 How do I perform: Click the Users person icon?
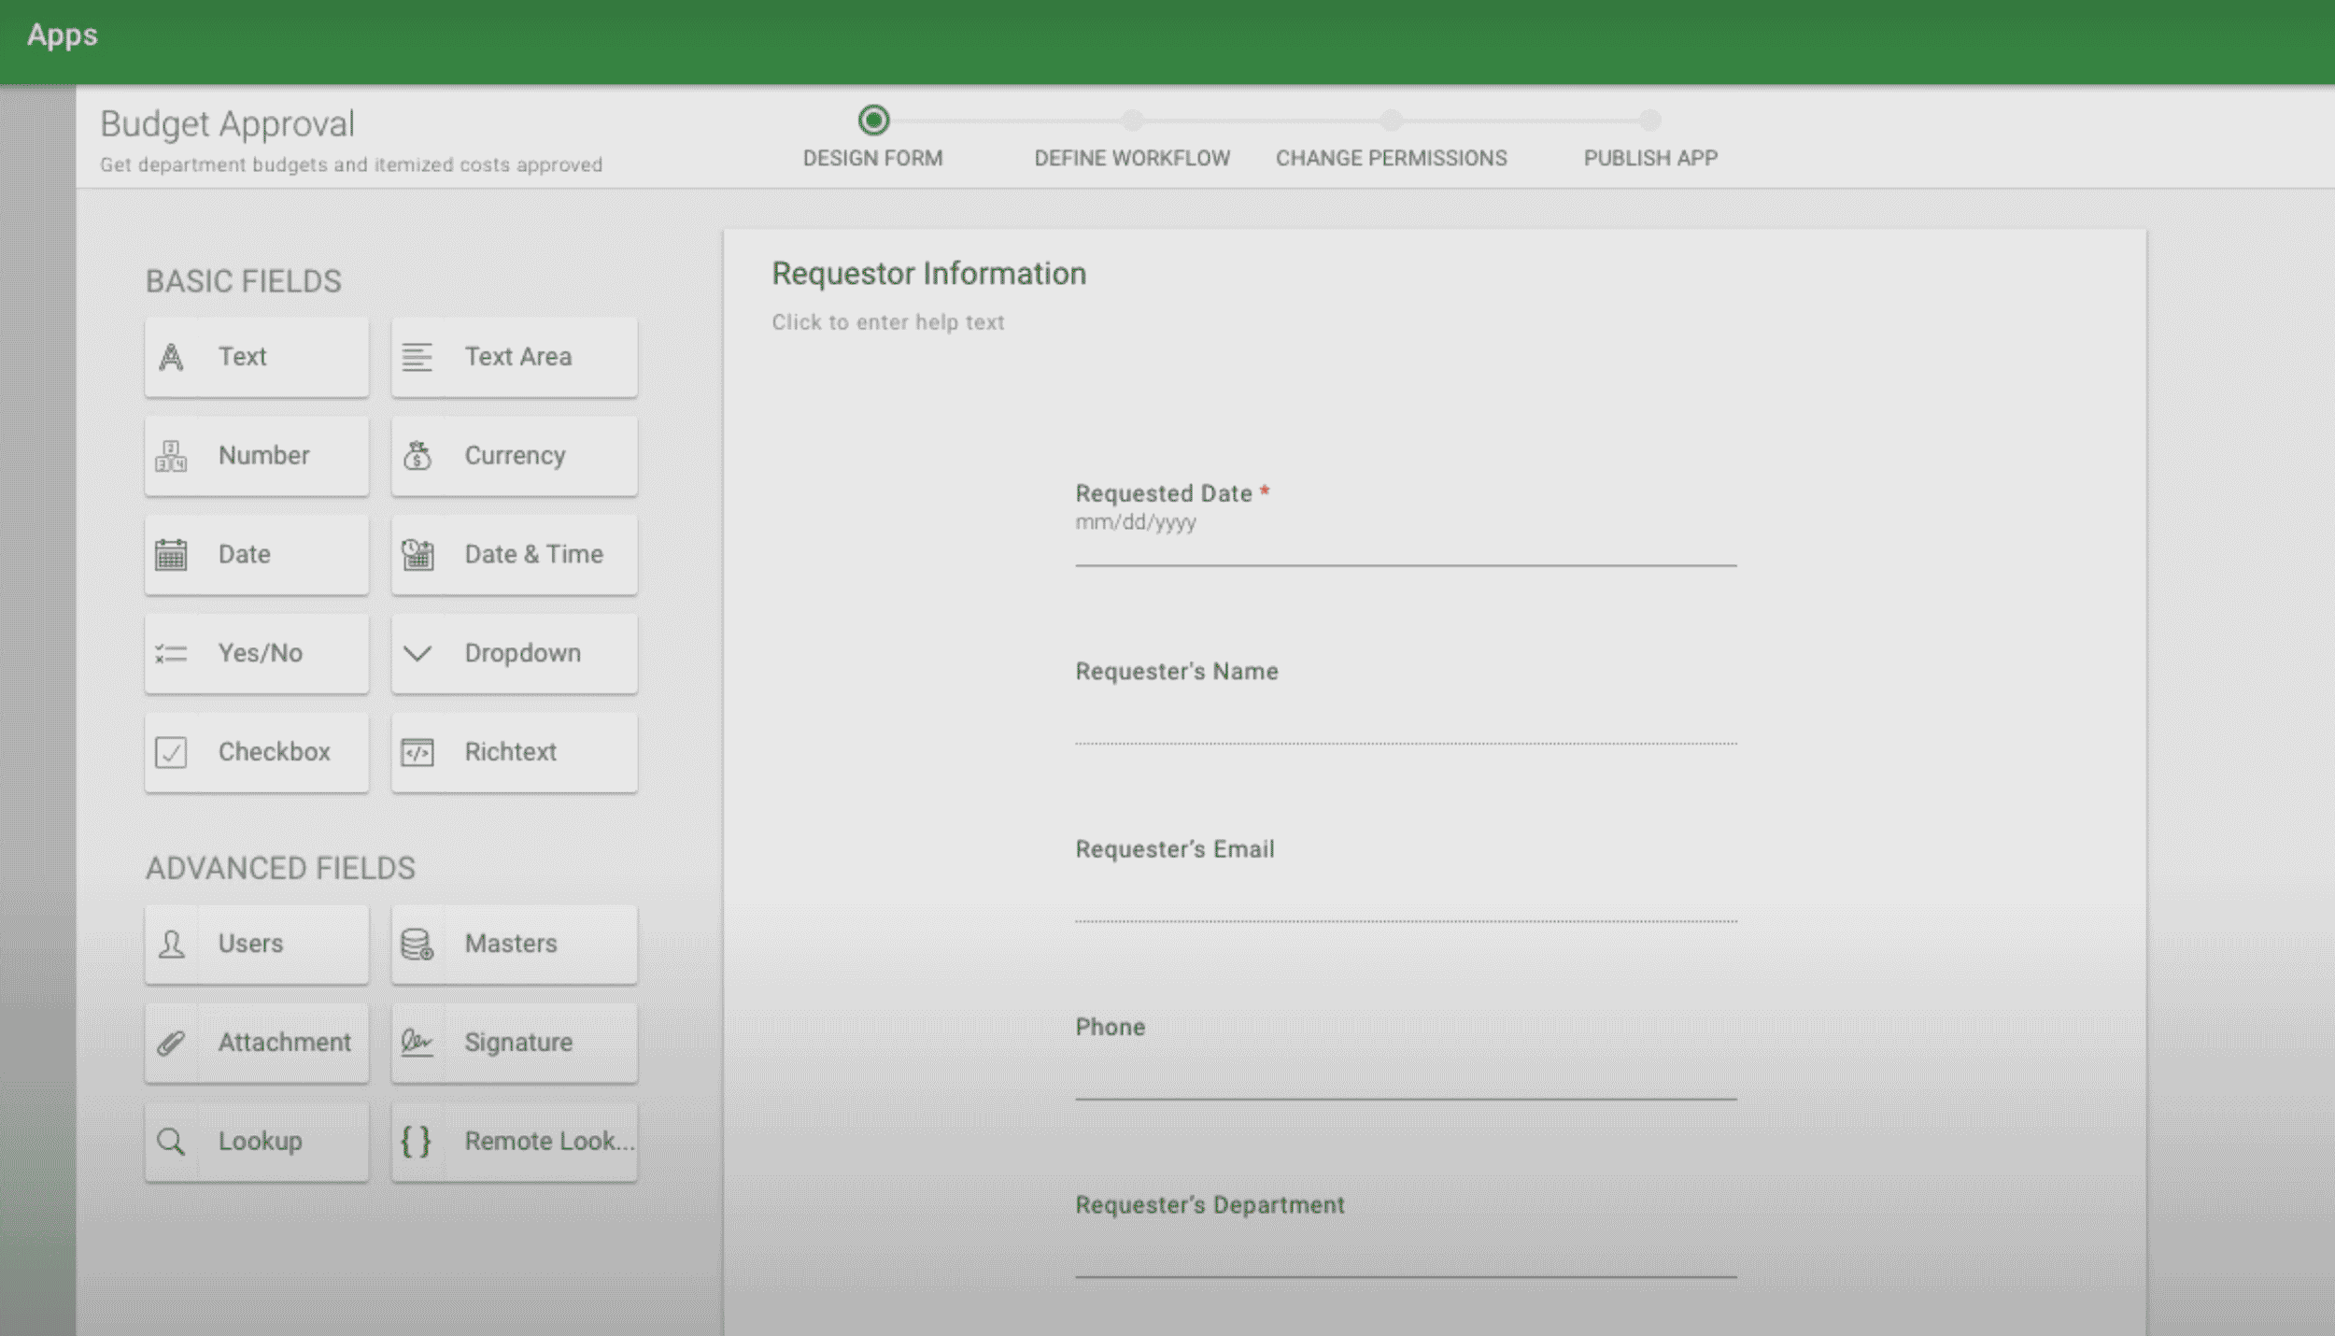click(x=171, y=944)
